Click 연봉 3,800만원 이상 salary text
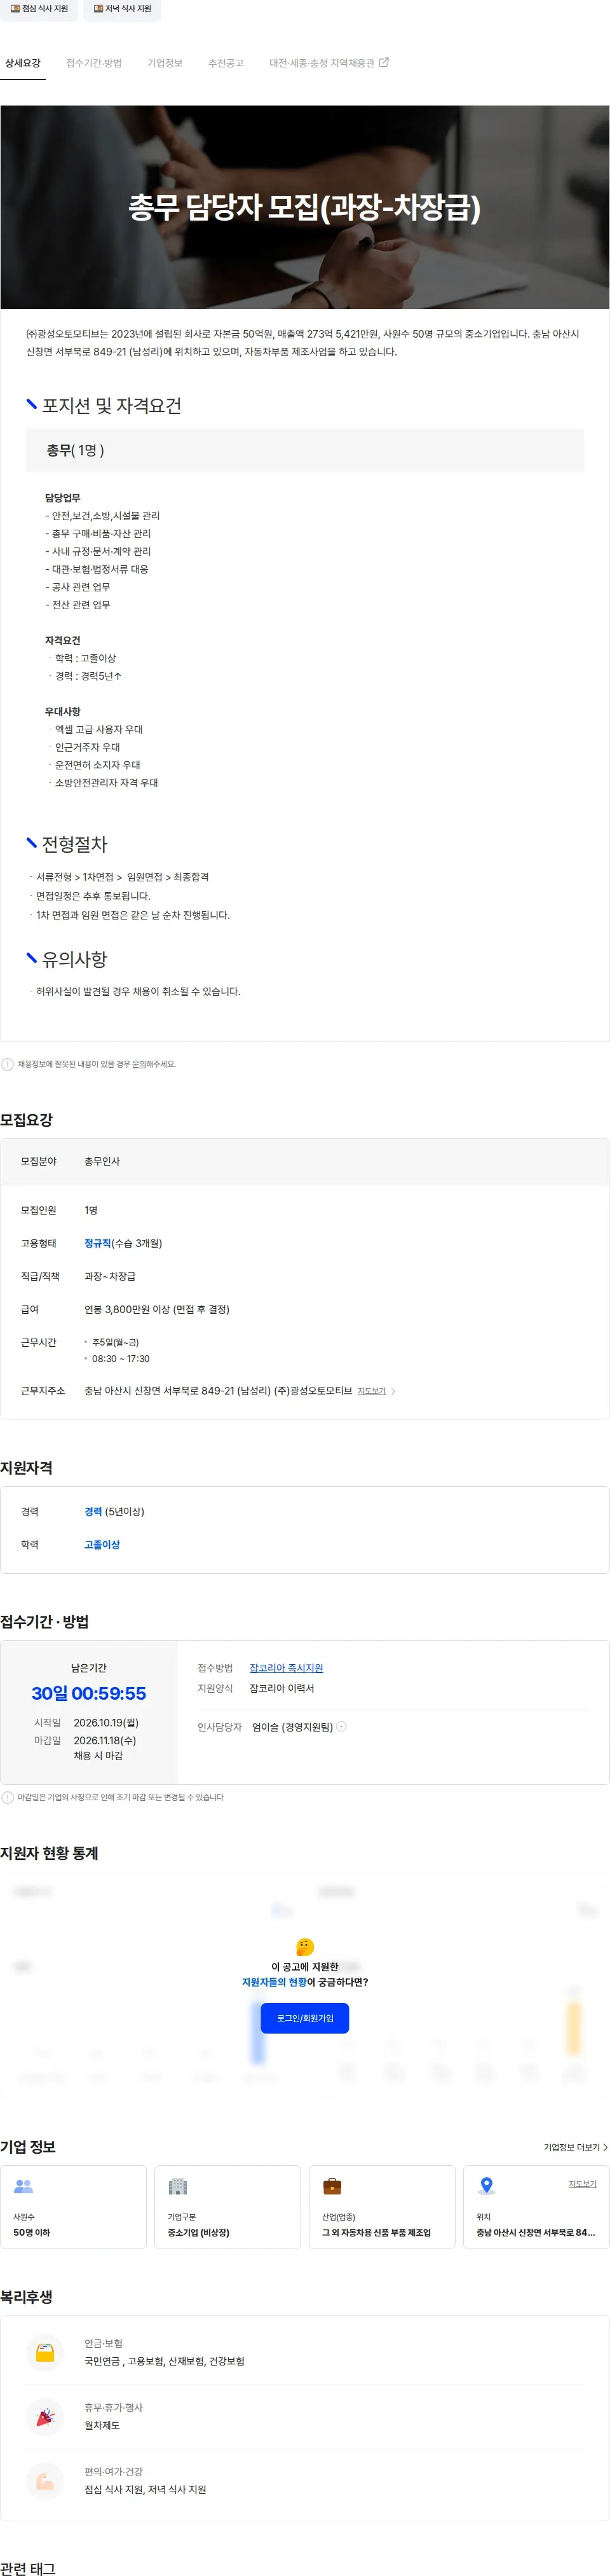The width and height of the screenshot is (610, 2576). pos(157,1309)
